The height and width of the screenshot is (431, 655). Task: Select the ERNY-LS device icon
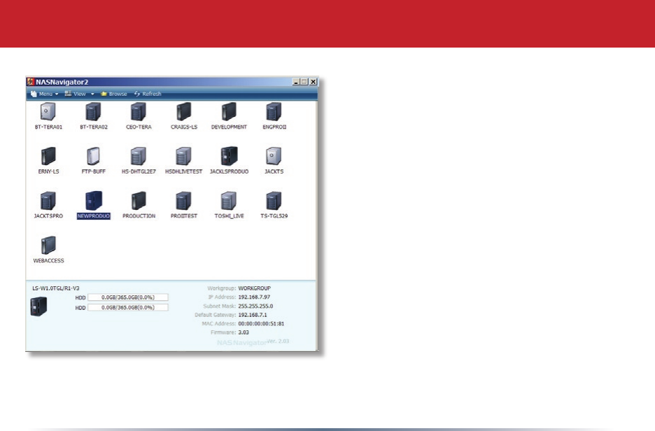point(48,156)
